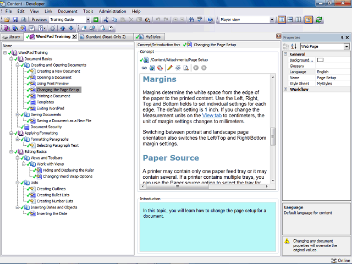Open the Tools menu
Screen dimensions: 352x264
88,11
